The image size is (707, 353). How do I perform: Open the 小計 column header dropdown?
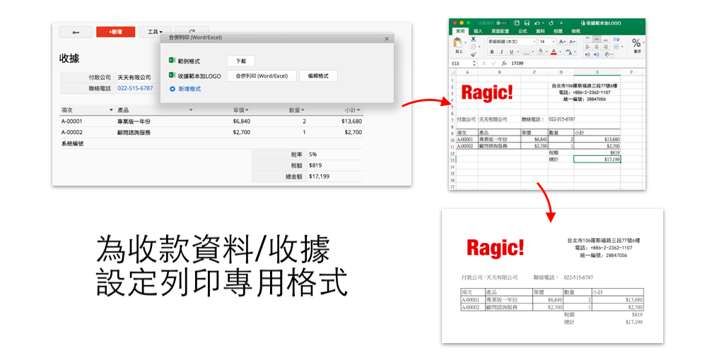(x=358, y=110)
